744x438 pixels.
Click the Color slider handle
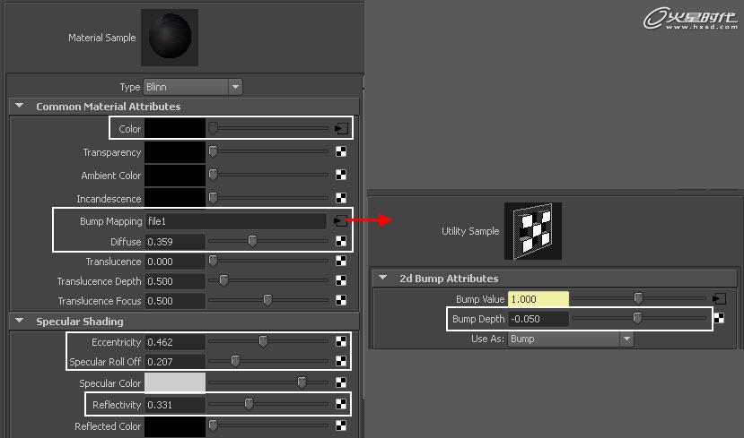[x=213, y=128]
